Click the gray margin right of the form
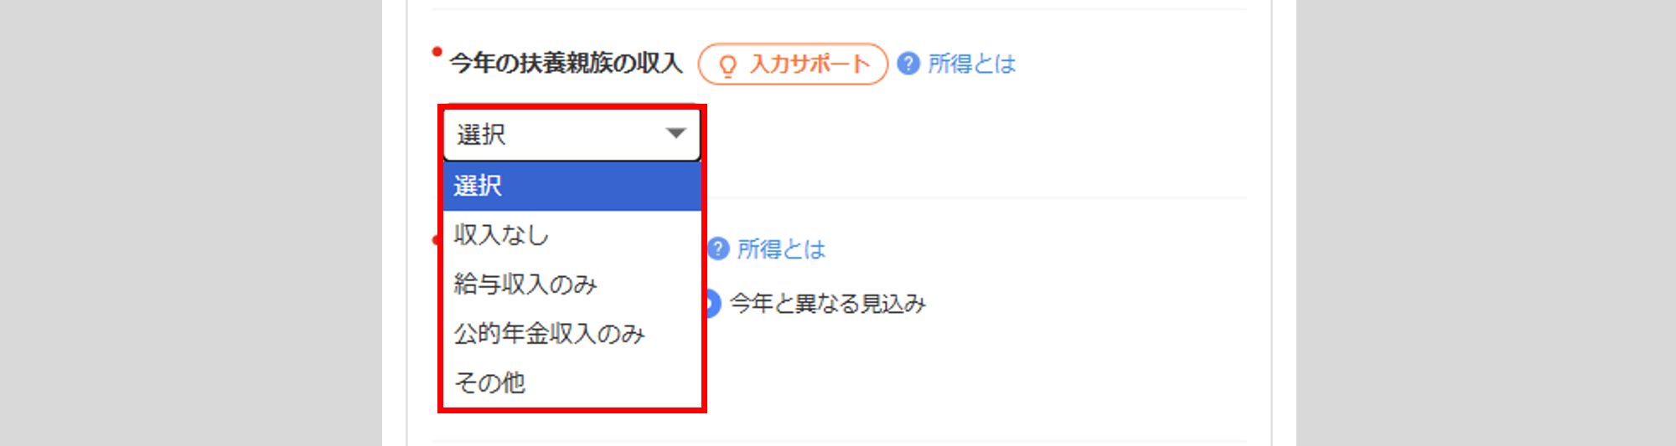 point(1486,223)
